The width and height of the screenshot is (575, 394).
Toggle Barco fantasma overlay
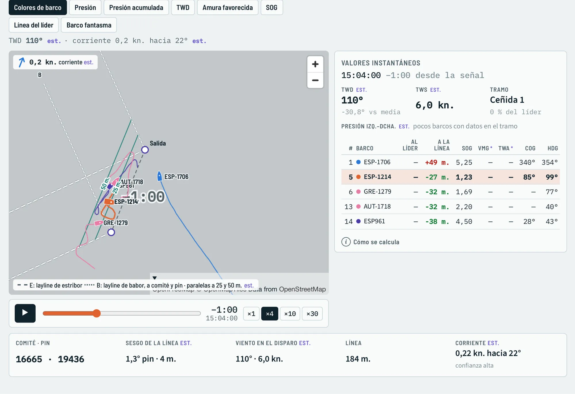89,25
